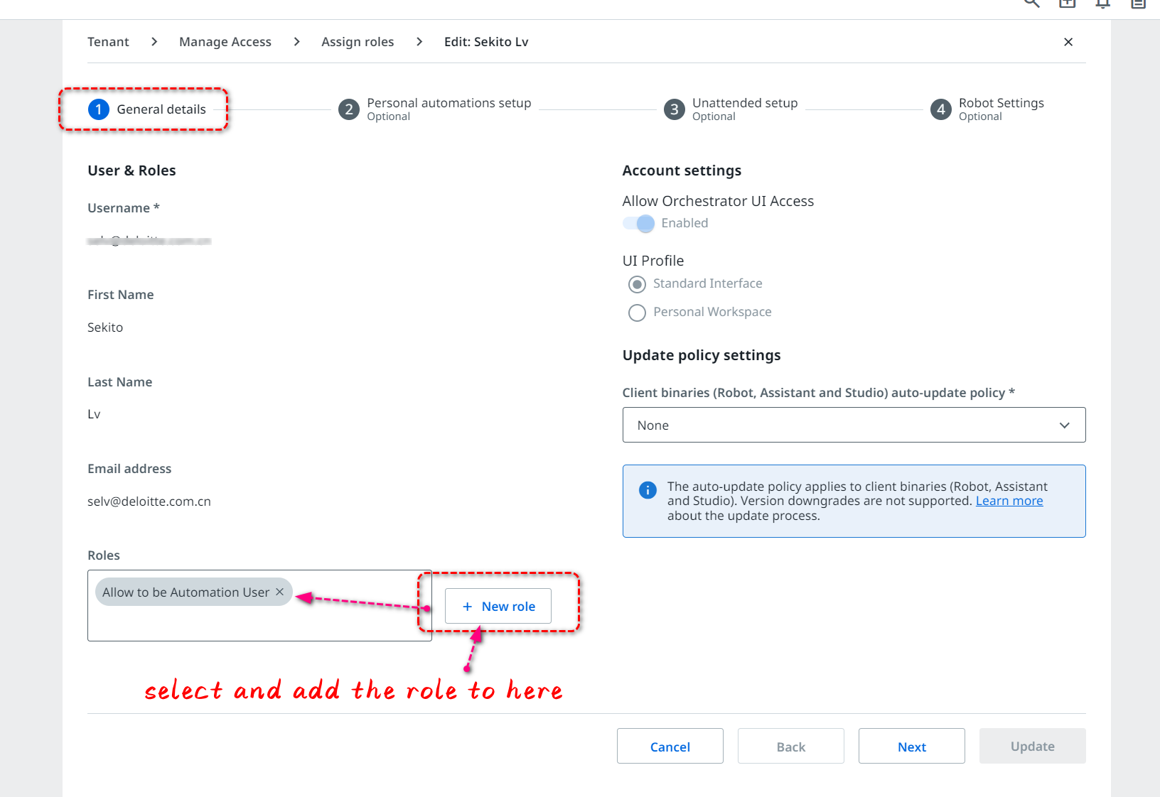Open the auto-update policy dropdown
The width and height of the screenshot is (1160, 797).
[853, 425]
